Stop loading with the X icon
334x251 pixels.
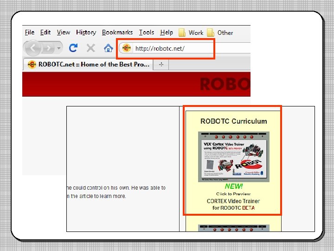[91, 48]
